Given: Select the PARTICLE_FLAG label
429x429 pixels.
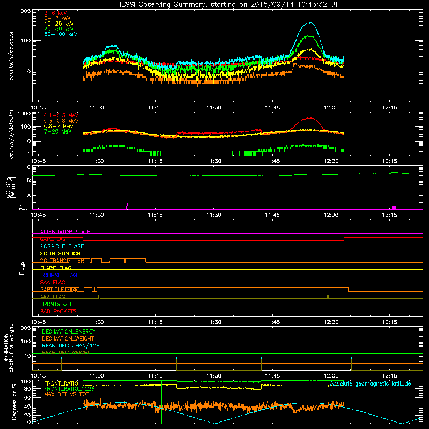Looking at the screenshot, I should [60, 290].
